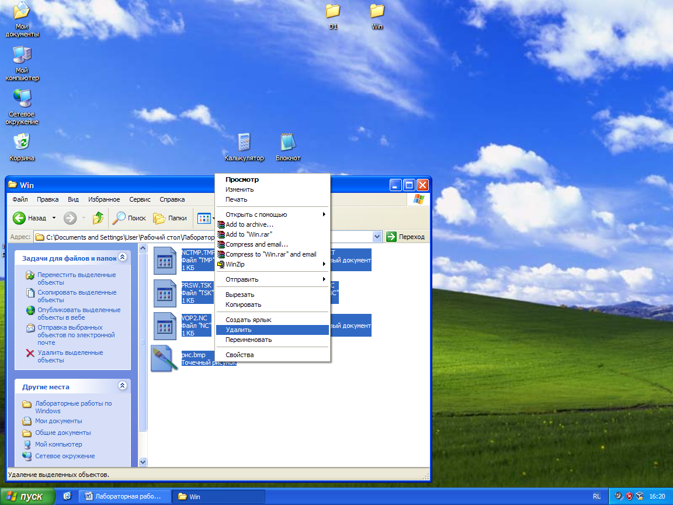
Task: Expand Открыть с помощью submenu
Action: (272, 215)
